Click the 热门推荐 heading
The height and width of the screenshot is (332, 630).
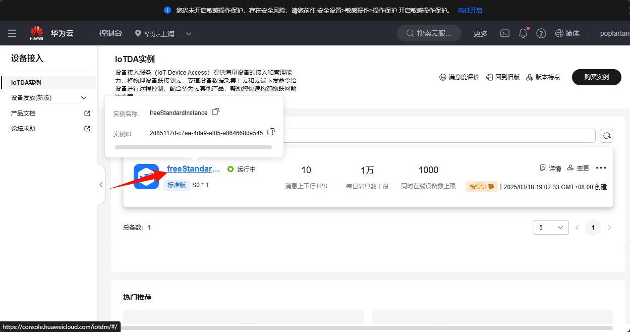click(x=137, y=297)
